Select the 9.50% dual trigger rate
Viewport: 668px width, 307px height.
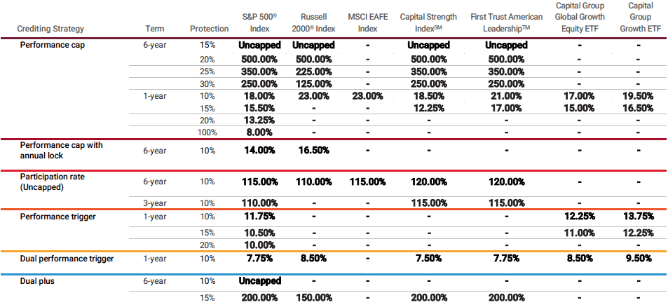coord(639,259)
